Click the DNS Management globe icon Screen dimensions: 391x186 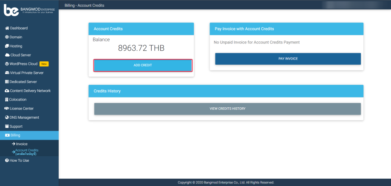7,117
